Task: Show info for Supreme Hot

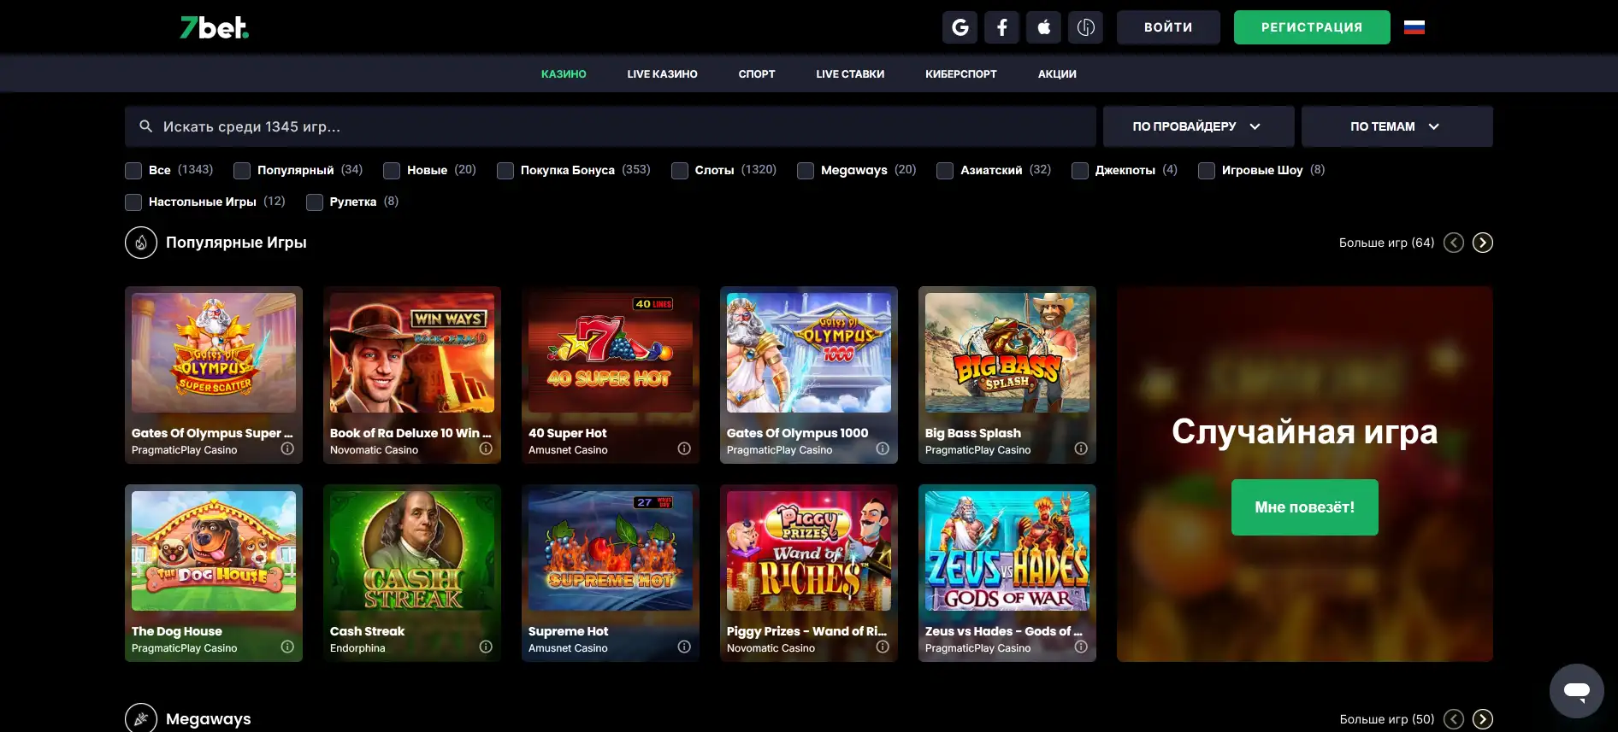Action: click(684, 647)
